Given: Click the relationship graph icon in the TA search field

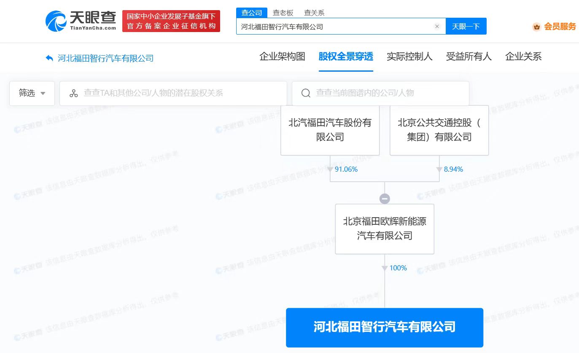Looking at the screenshot, I should (x=74, y=93).
